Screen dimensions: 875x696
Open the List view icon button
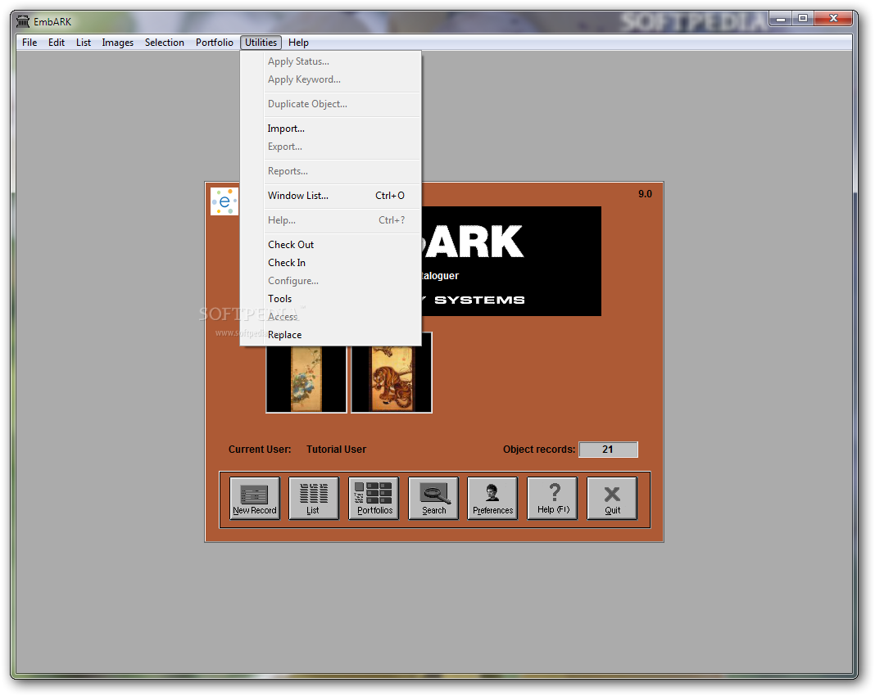314,498
